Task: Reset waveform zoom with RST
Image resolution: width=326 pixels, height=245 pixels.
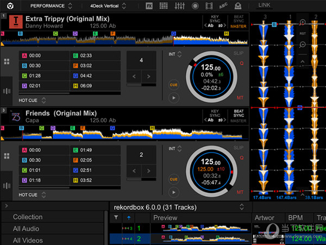Action: coord(303,34)
